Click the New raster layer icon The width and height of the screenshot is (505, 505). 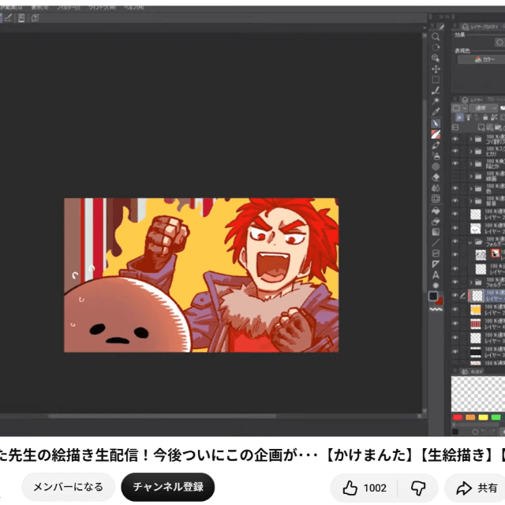coord(481,128)
